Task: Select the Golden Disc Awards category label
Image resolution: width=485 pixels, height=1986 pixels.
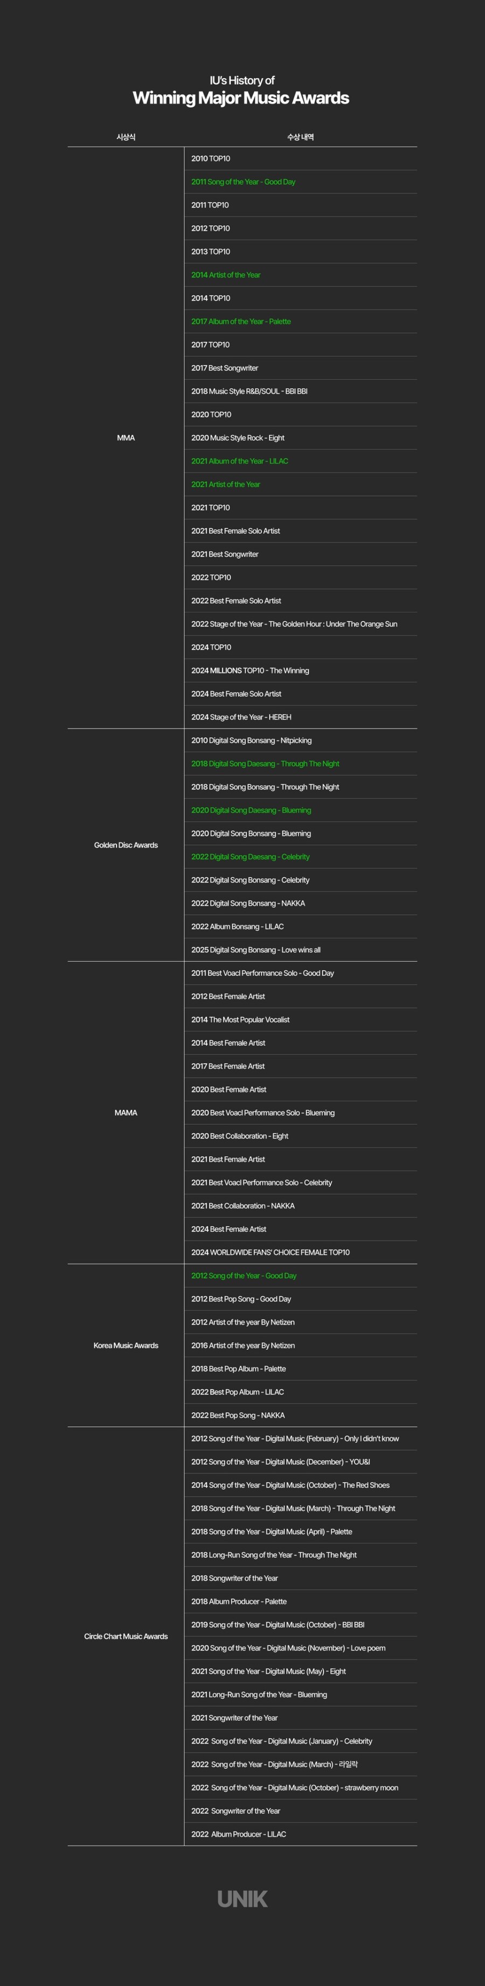Action: tap(126, 845)
